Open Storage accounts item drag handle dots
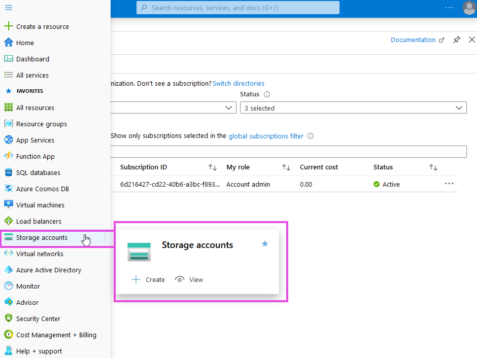 105,237
